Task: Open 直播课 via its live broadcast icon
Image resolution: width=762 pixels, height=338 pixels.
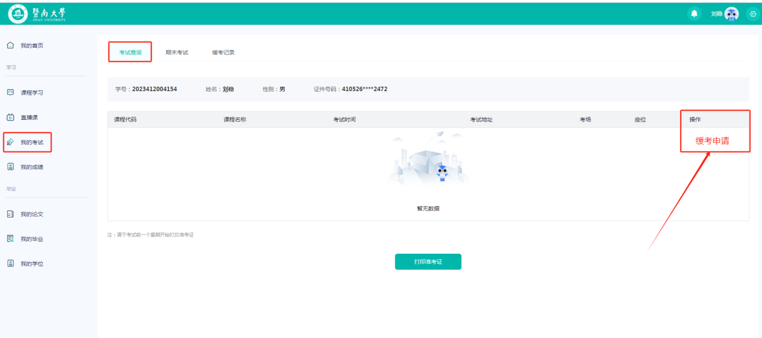Action: click(10, 117)
